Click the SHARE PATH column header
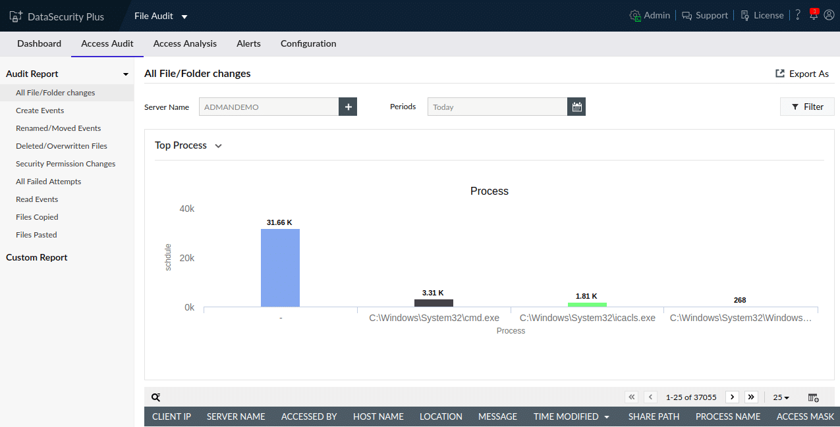This screenshot has width=840, height=427. [654, 416]
